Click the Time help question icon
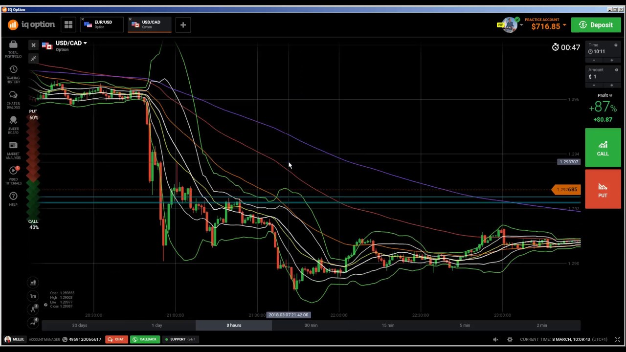626x352 pixels. coord(616,45)
